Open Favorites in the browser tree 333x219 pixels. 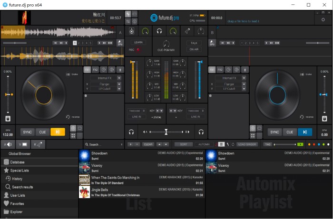coord(39,203)
